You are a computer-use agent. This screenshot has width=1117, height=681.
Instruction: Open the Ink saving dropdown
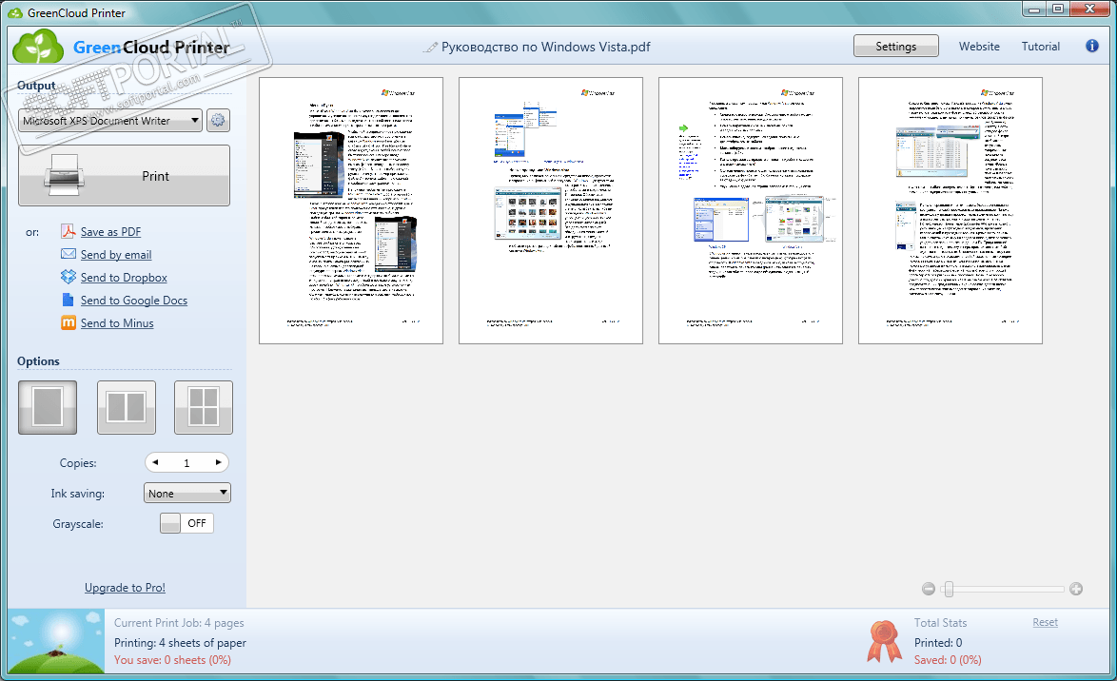click(x=187, y=493)
